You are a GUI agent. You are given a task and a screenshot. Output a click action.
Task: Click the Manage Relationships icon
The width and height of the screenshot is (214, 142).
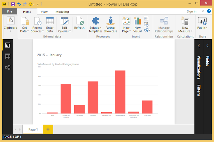coord(164,21)
